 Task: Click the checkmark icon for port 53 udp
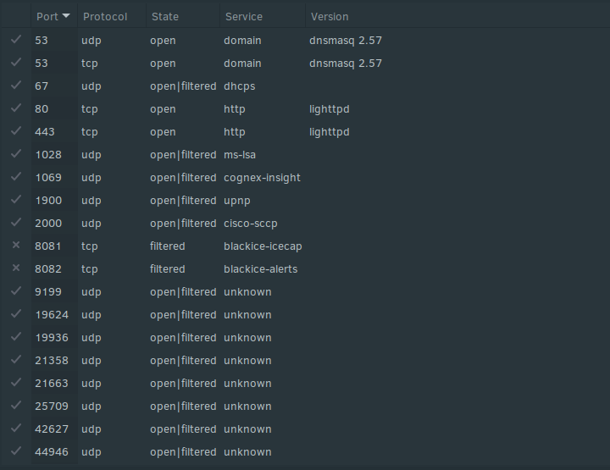pos(15,39)
